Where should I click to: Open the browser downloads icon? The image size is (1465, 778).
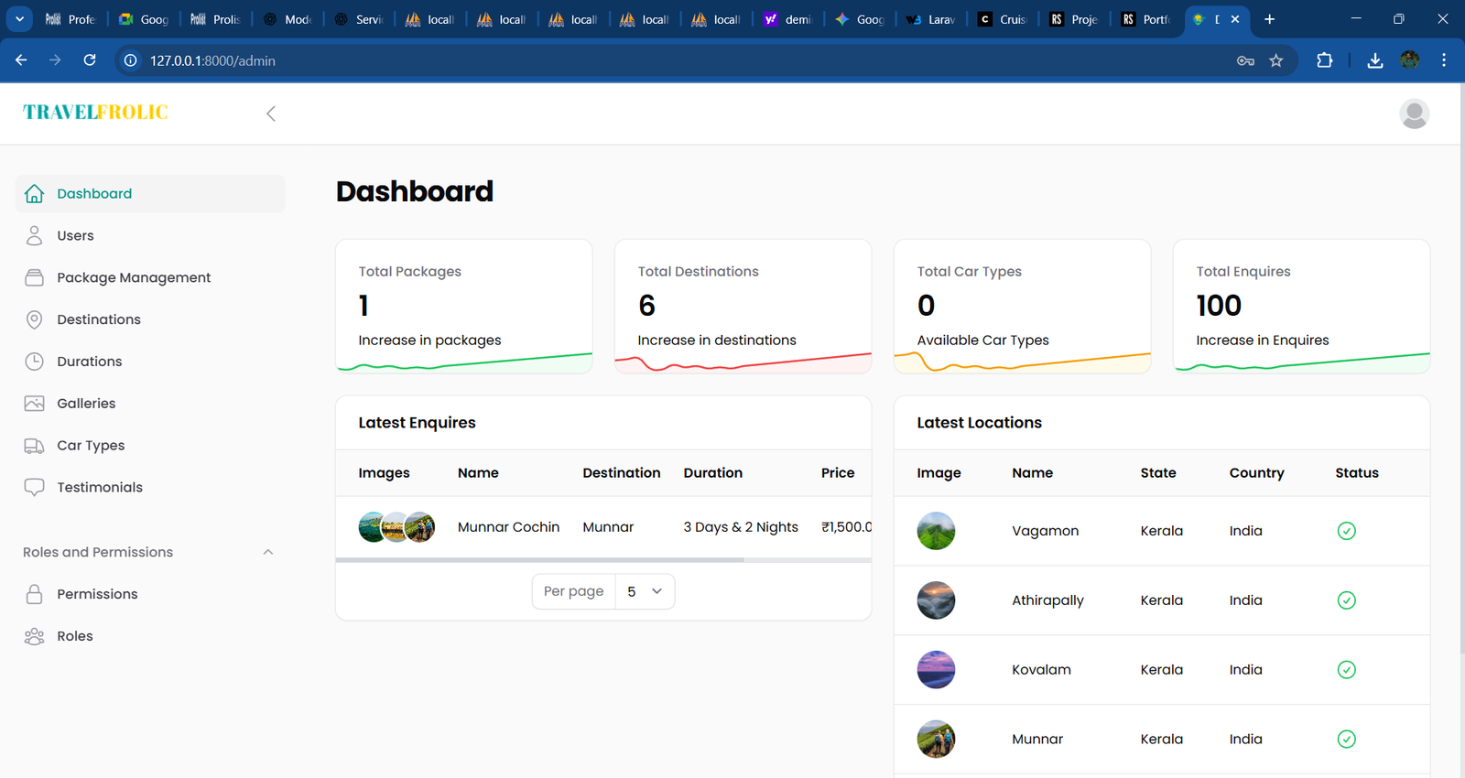tap(1374, 60)
